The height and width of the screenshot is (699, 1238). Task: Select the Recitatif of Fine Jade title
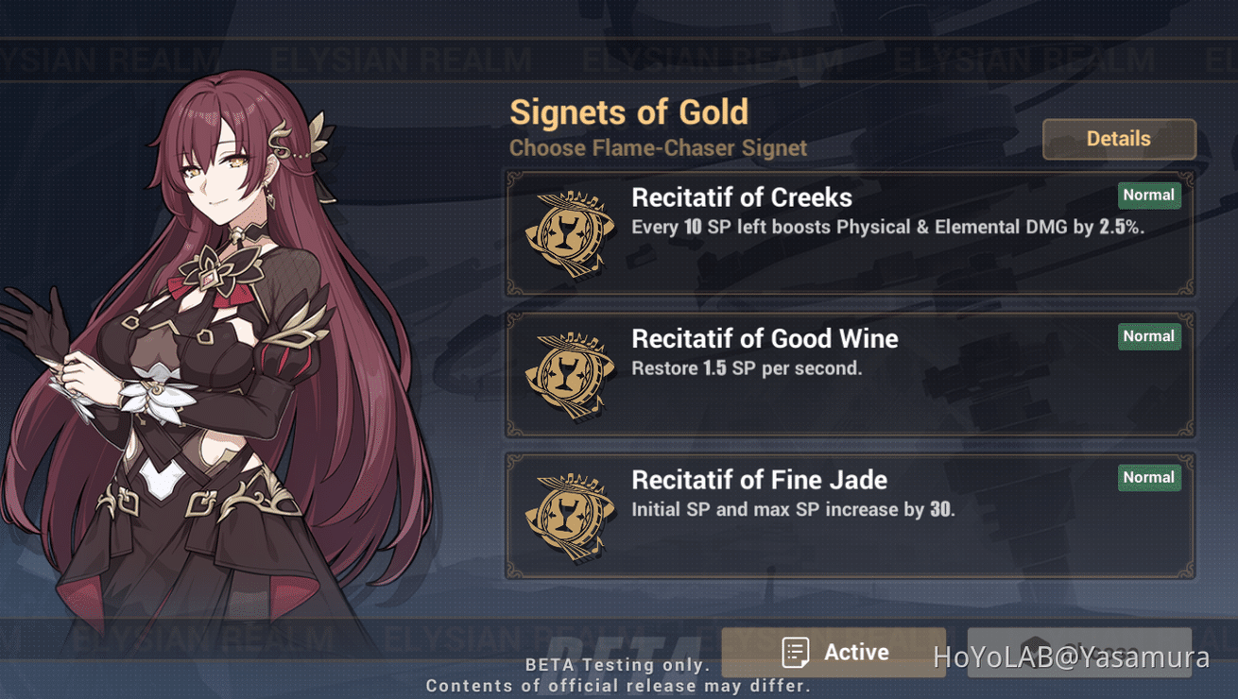coord(759,480)
